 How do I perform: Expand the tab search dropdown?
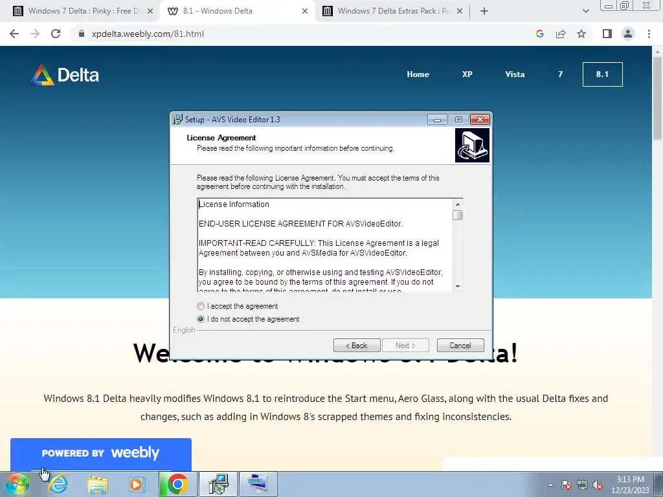[585, 12]
